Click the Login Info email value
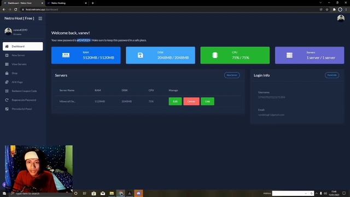This screenshot has height=197, width=350. click(x=271, y=115)
